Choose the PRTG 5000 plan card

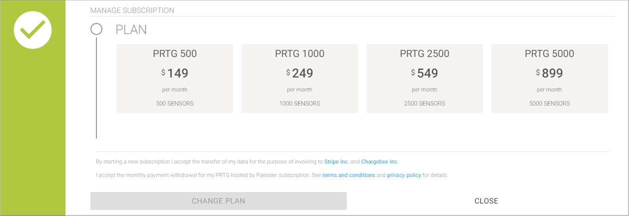tap(550, 78)
